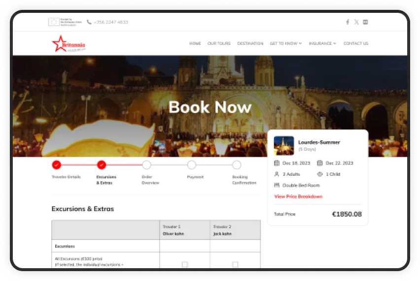Expand the Insurance dropdown menu

[322, 43]
